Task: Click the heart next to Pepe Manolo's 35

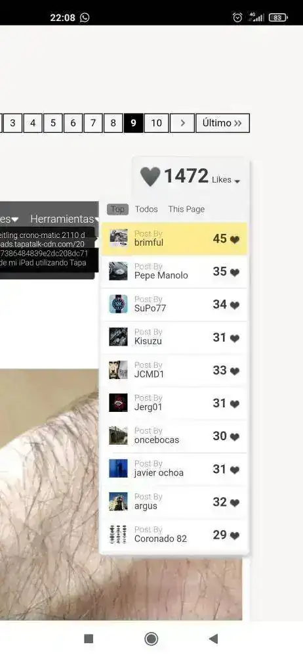Action: 235,273
